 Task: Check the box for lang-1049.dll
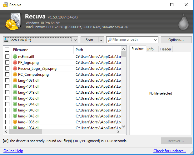coord(7,92)
